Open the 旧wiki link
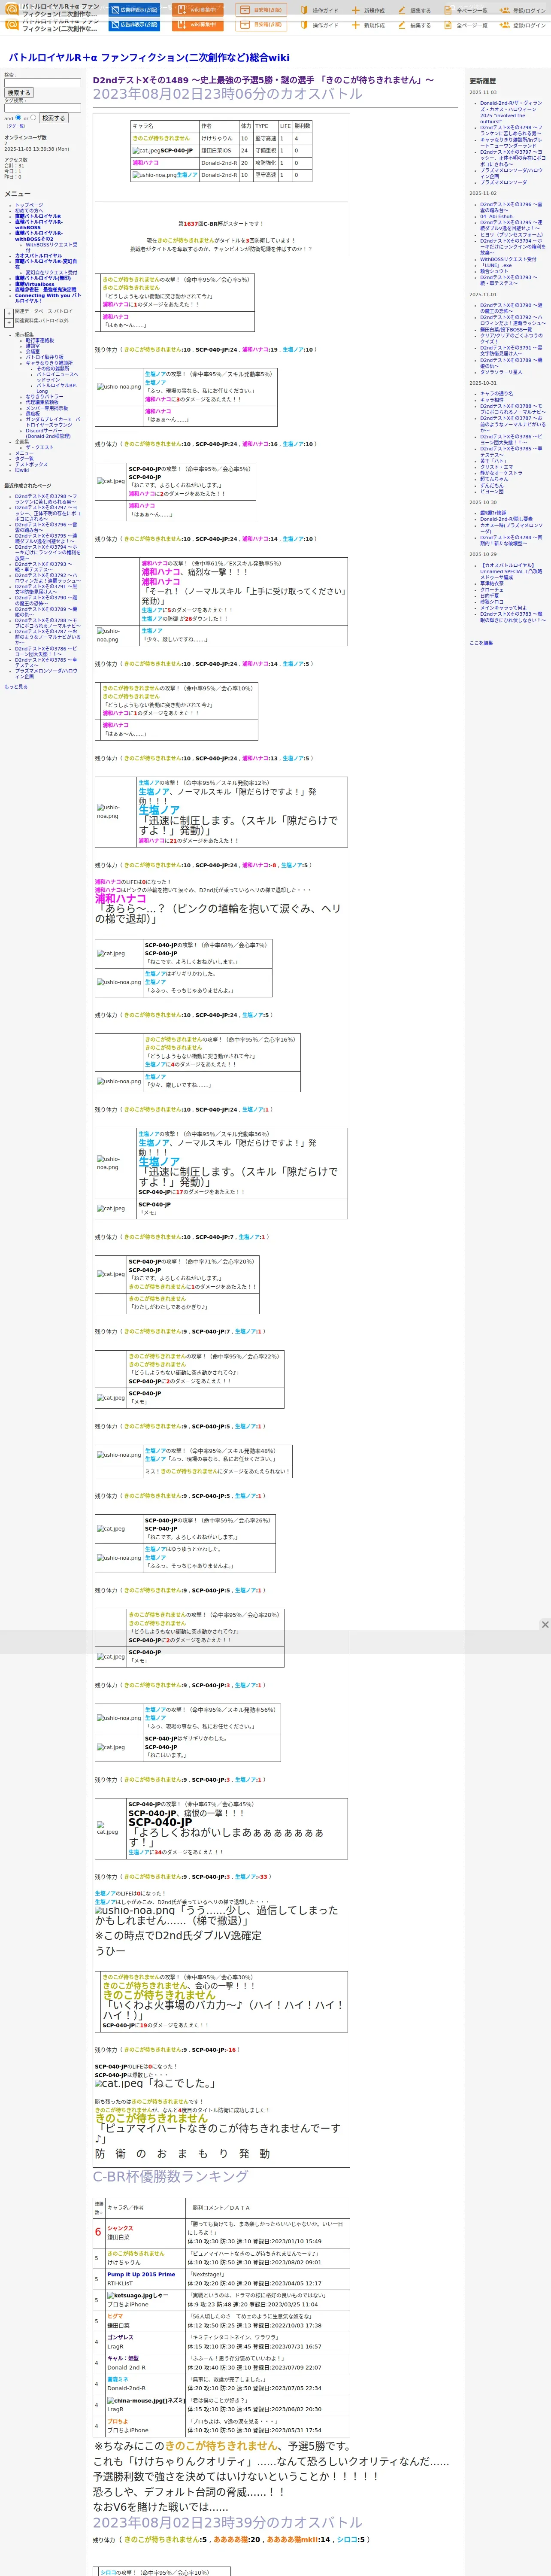 22,470
